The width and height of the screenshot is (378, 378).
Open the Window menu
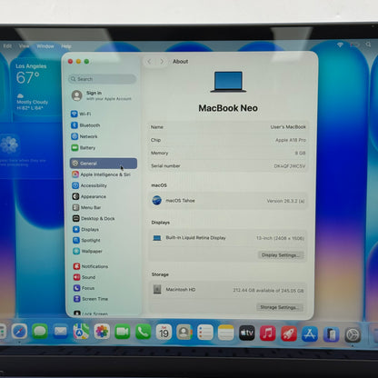pyautogui.click(x=45, y=46)
